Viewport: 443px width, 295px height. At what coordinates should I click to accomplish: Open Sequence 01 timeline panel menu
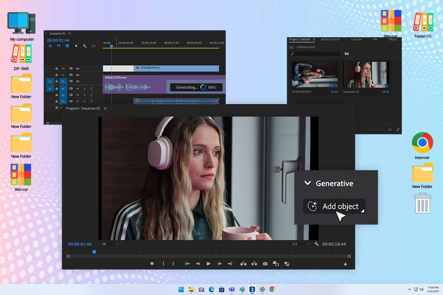[x=70, y=34]
